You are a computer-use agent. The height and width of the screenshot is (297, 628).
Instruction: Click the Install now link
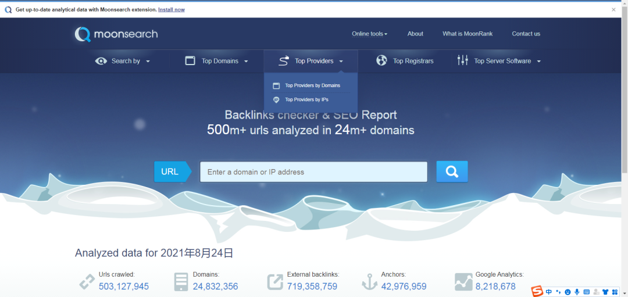[x=172, y=10]
